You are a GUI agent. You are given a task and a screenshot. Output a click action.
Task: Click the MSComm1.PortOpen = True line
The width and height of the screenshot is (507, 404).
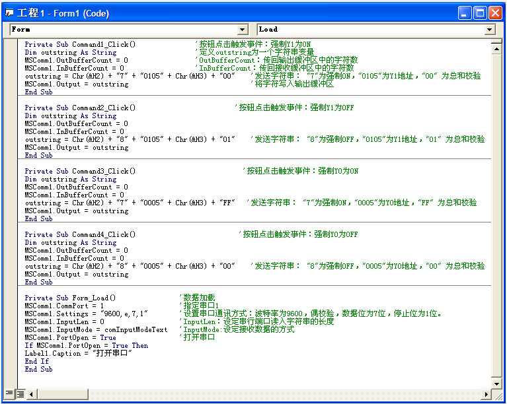pyautogui.click(x=70, y=337)
